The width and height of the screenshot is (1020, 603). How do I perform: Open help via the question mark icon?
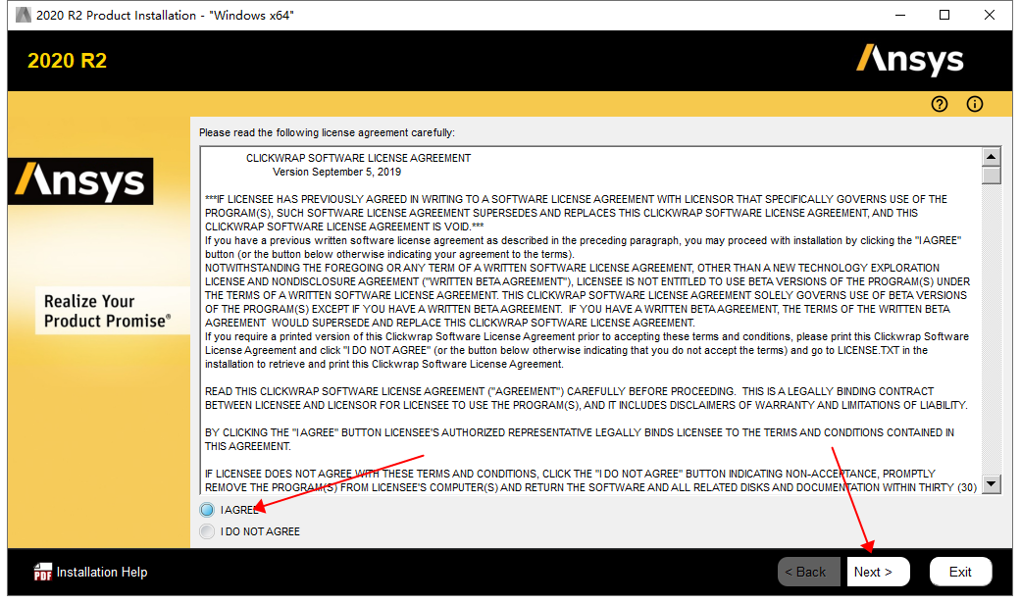click(x=939, y=104)
